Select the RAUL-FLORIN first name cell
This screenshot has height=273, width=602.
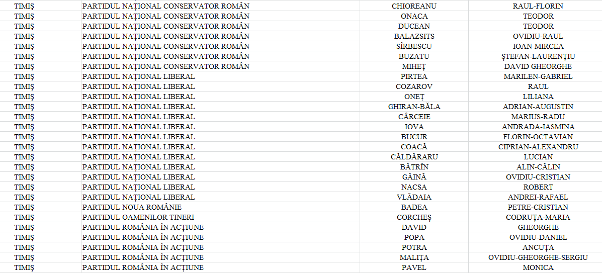tap(538, 6)
